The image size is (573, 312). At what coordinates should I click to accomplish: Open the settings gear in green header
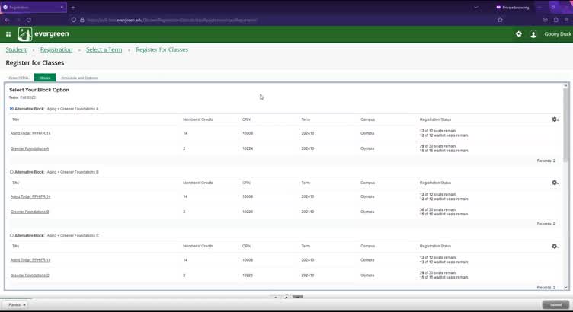point(519,34)
